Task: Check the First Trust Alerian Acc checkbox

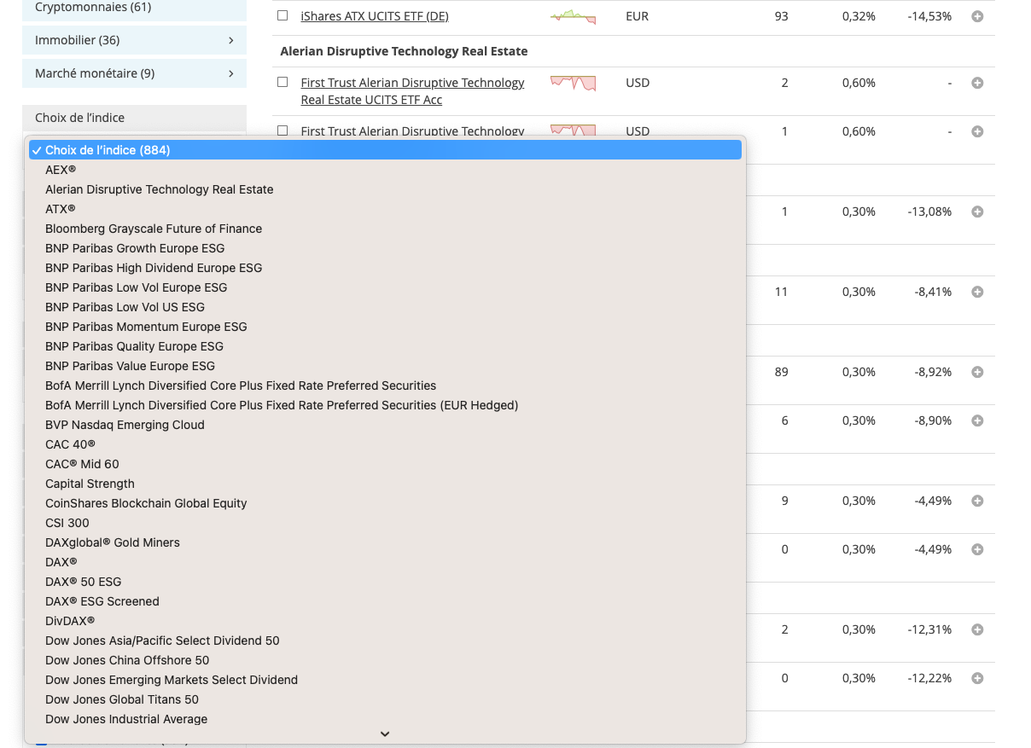Action: pos(283,83)
